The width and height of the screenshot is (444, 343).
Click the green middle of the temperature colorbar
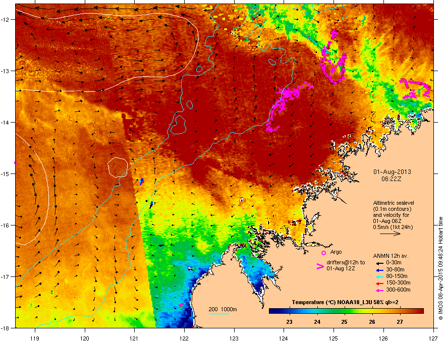tap(346, 311)
